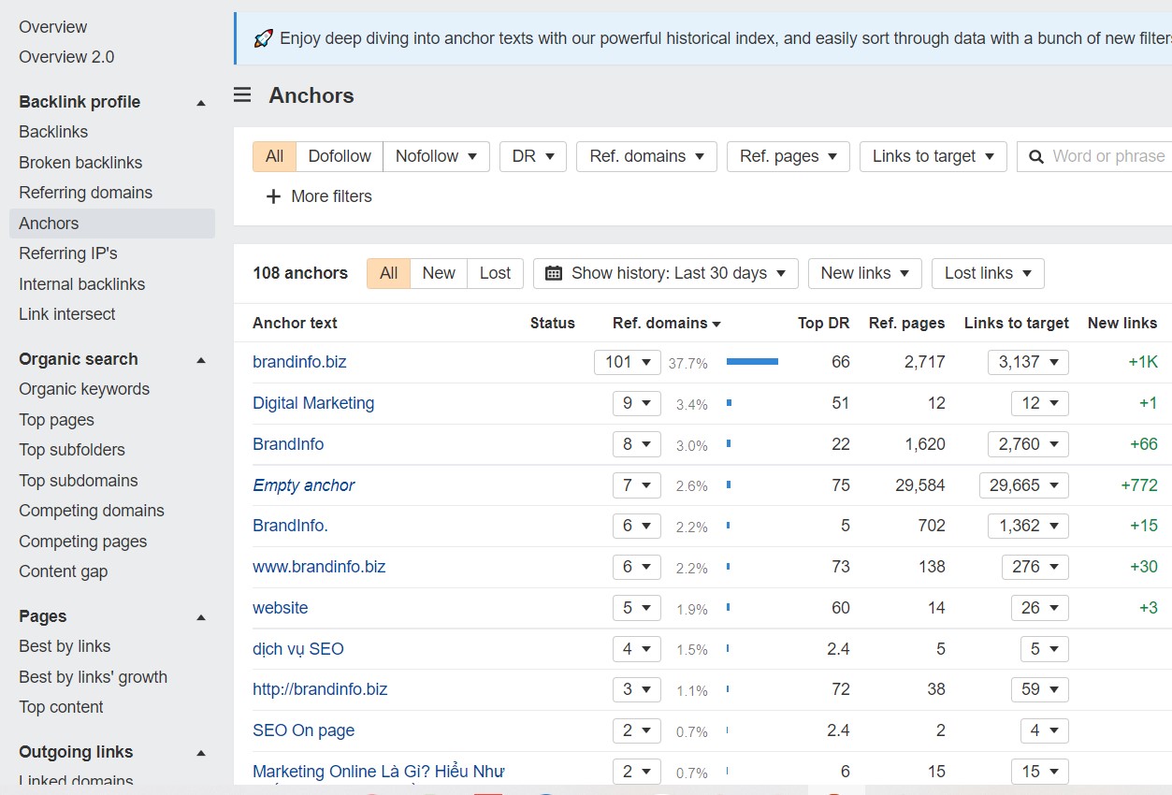The image size is (1172, 795).
Task: Collapse the Pages sidebar section
Action: (200, 617)
